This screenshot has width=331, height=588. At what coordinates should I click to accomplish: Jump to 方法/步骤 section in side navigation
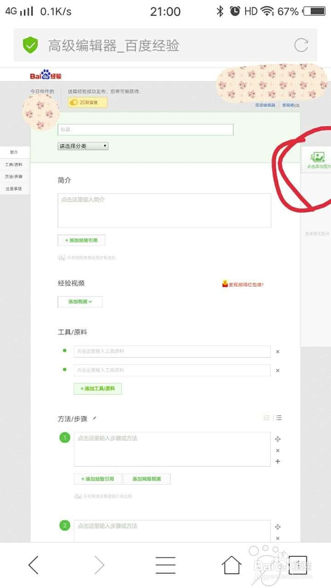point(14,176)
